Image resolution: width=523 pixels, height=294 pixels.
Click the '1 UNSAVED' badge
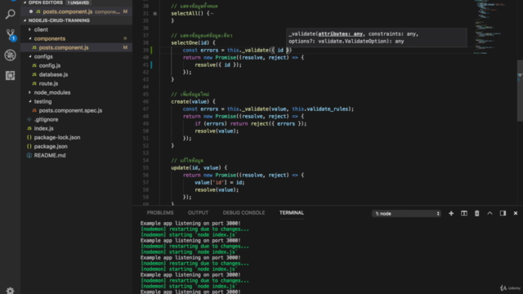pos(78,2)
